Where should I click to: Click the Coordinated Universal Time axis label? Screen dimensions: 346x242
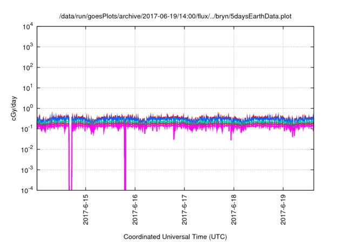175,237
